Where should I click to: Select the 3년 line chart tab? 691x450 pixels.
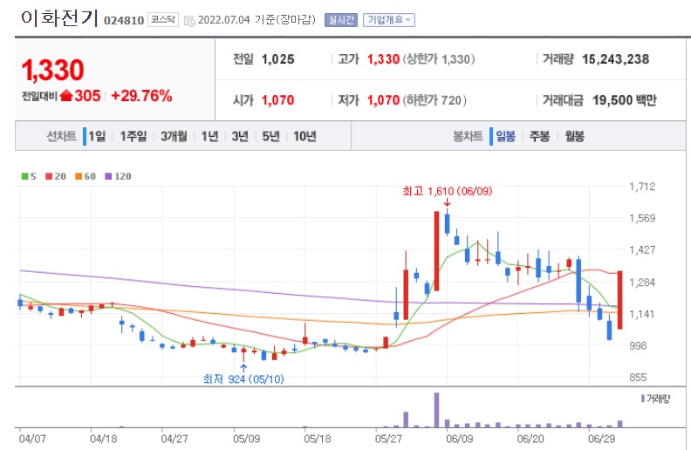pyautogui.click(x=240, y=136)
